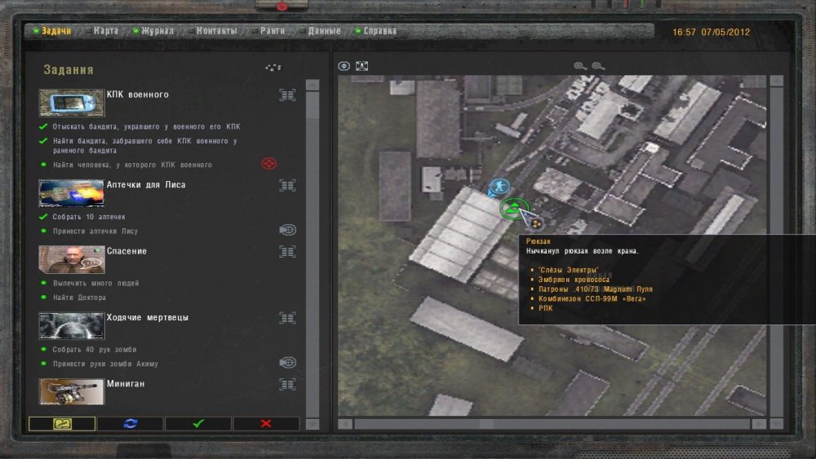Switch to the Данные tab
The width and height of the screenshot is (816, 459).
coord(320,31)
